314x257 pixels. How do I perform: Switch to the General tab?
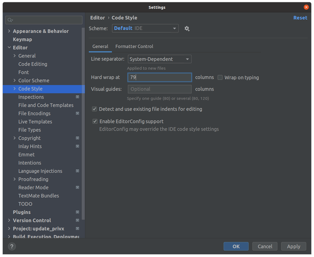point(100,46)
